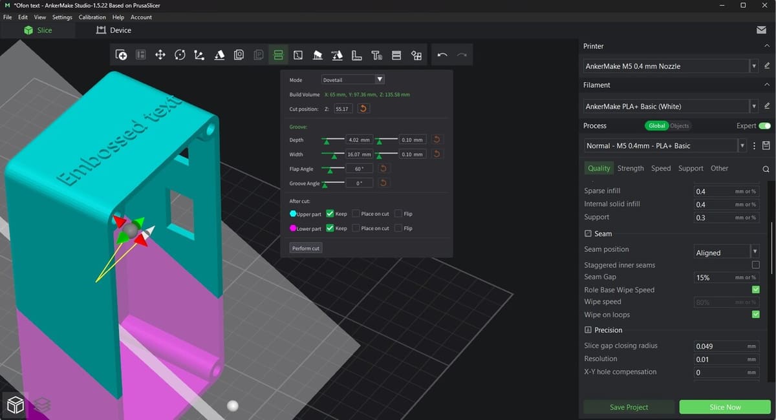Click the Perform cut button
The width and height of the screenshot is (776, 420).
(305, 248)
